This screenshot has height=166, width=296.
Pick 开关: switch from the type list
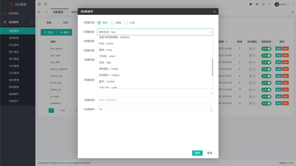(x=106, y=44)
